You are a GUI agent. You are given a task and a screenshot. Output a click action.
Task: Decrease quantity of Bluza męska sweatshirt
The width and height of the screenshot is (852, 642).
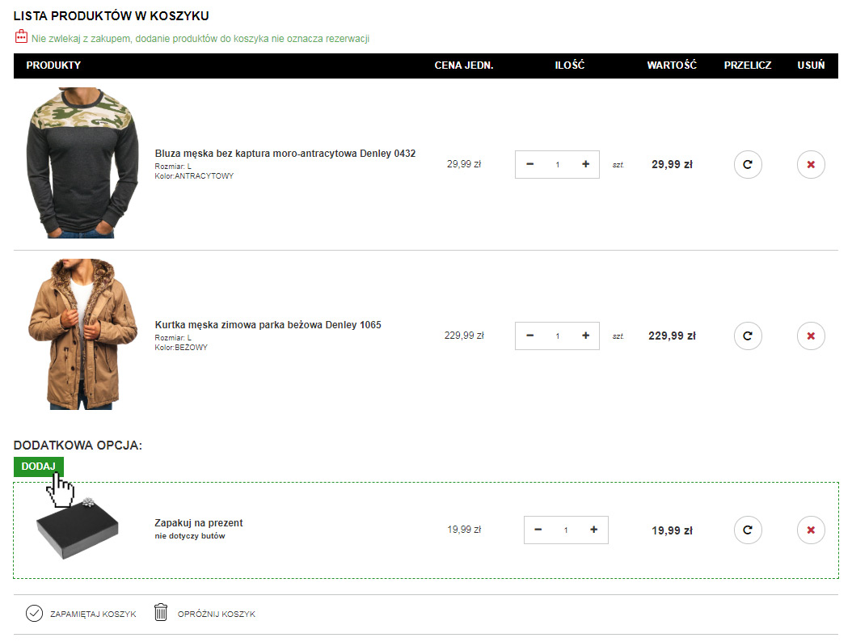pyautogui.click(x=530, y=164)
